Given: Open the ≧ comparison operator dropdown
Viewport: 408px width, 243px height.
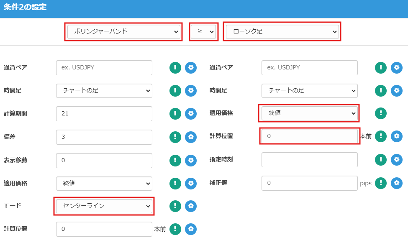Looking at the screenshot, I should click(203, 31).
